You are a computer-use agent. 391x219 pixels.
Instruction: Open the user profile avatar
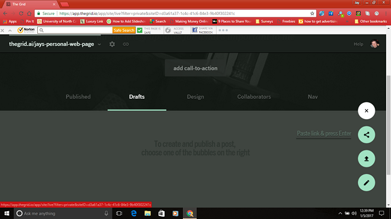[x=374, y=44]
